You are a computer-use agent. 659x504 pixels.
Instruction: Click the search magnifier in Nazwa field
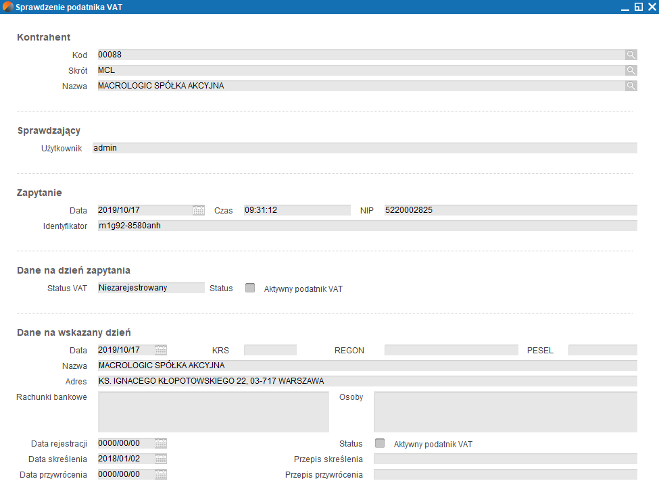pyautogui.click(x=630, y=86)
